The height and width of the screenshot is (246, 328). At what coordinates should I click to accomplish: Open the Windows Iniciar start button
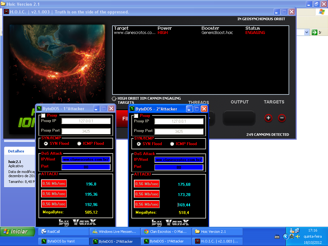18,232
